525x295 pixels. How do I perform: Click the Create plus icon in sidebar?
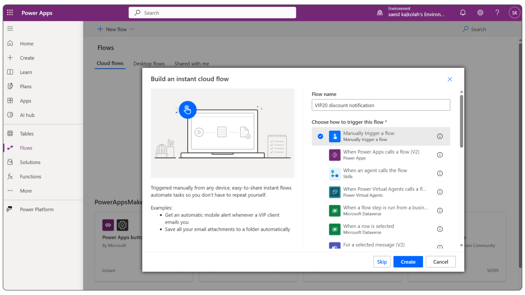[x=10, y=58]
